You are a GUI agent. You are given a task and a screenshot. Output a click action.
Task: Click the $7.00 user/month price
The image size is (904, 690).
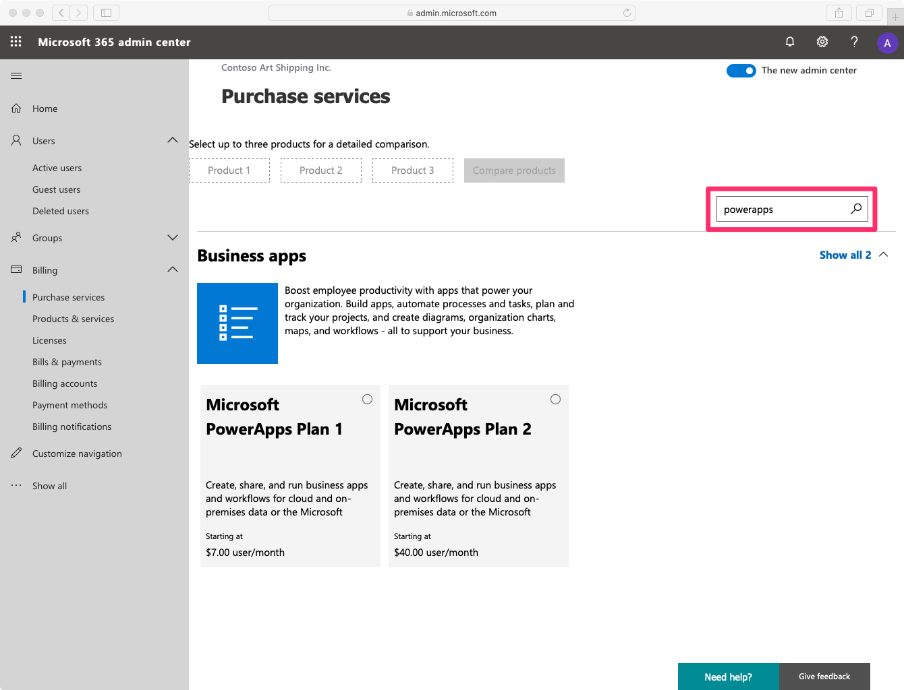245,553
